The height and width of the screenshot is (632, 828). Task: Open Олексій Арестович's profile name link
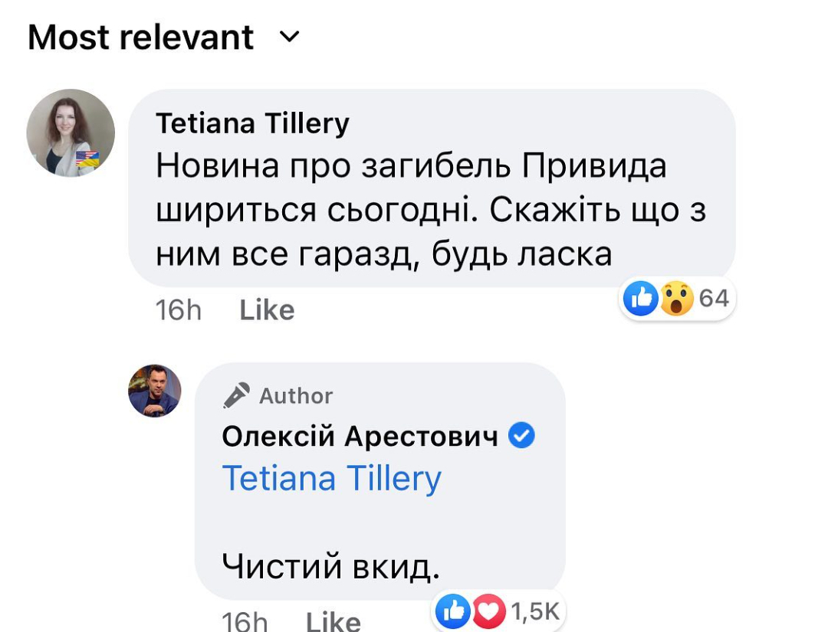point(360,437)
